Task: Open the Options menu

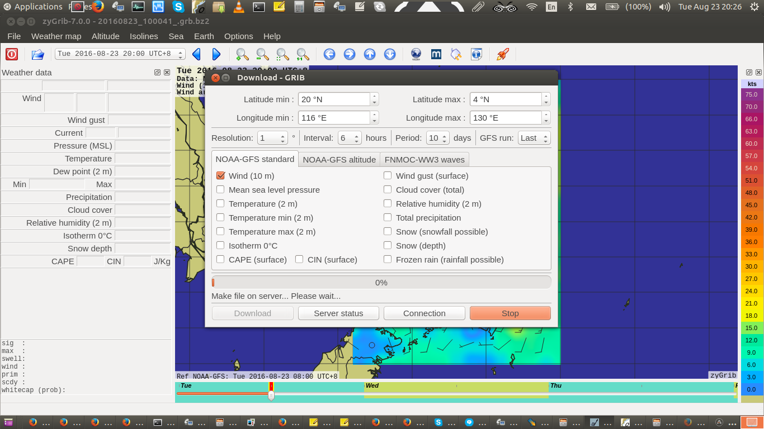Action: 239,36
